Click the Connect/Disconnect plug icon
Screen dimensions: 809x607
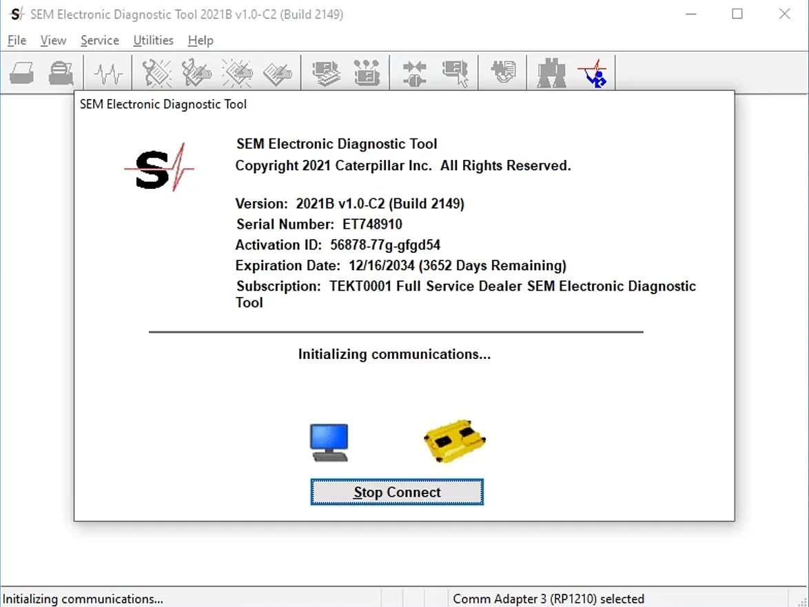click(414, 73)
